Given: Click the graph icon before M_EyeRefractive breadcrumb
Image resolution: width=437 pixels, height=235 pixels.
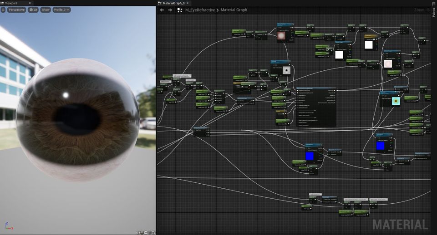Looking at the screenshot, I should pos(180,10).
